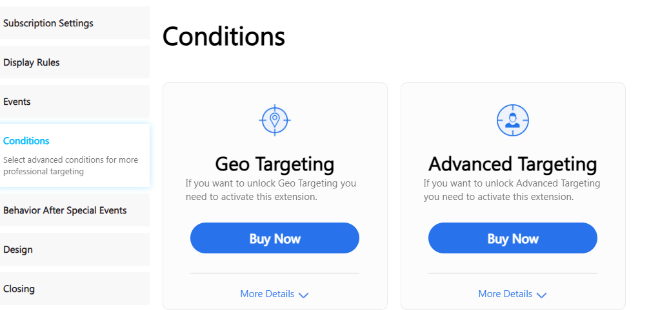Click Buy Now under Geo Targeting
669x310 pixels.
coord(275,238)
